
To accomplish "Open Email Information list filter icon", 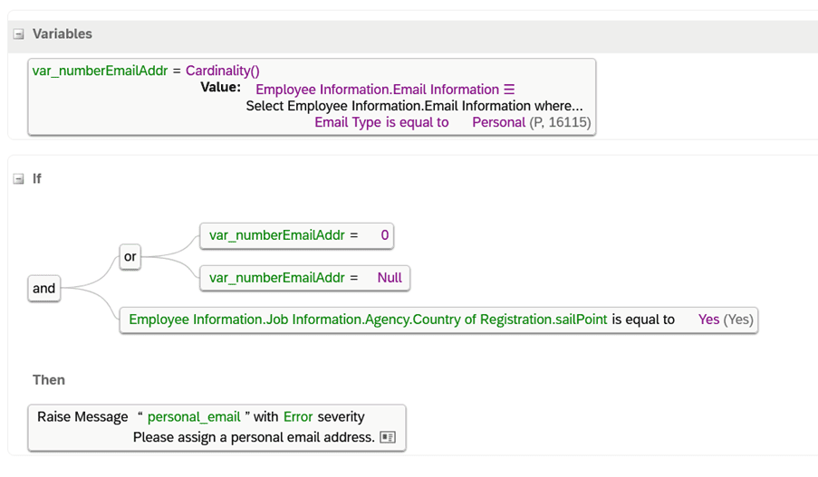I will click(509, 90).
